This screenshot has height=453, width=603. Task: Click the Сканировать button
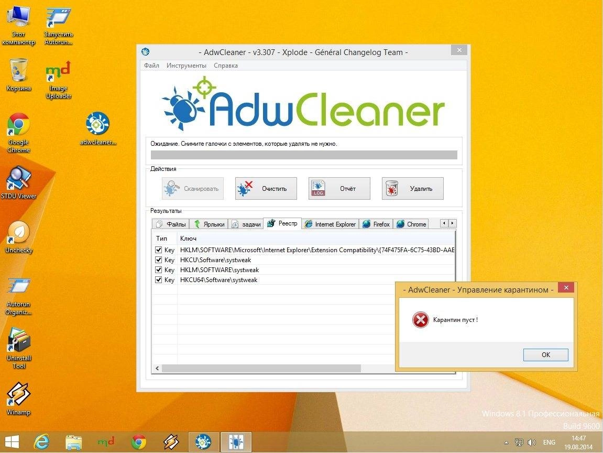pyautogui.click(x=193, y=189)
